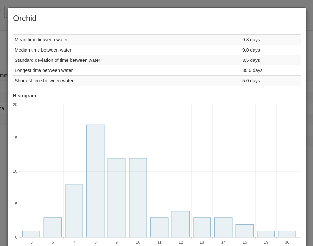This screenshot has width=313, height=246.
Task: Click the 9.0 days median value
Action: [x=251, y=50]
